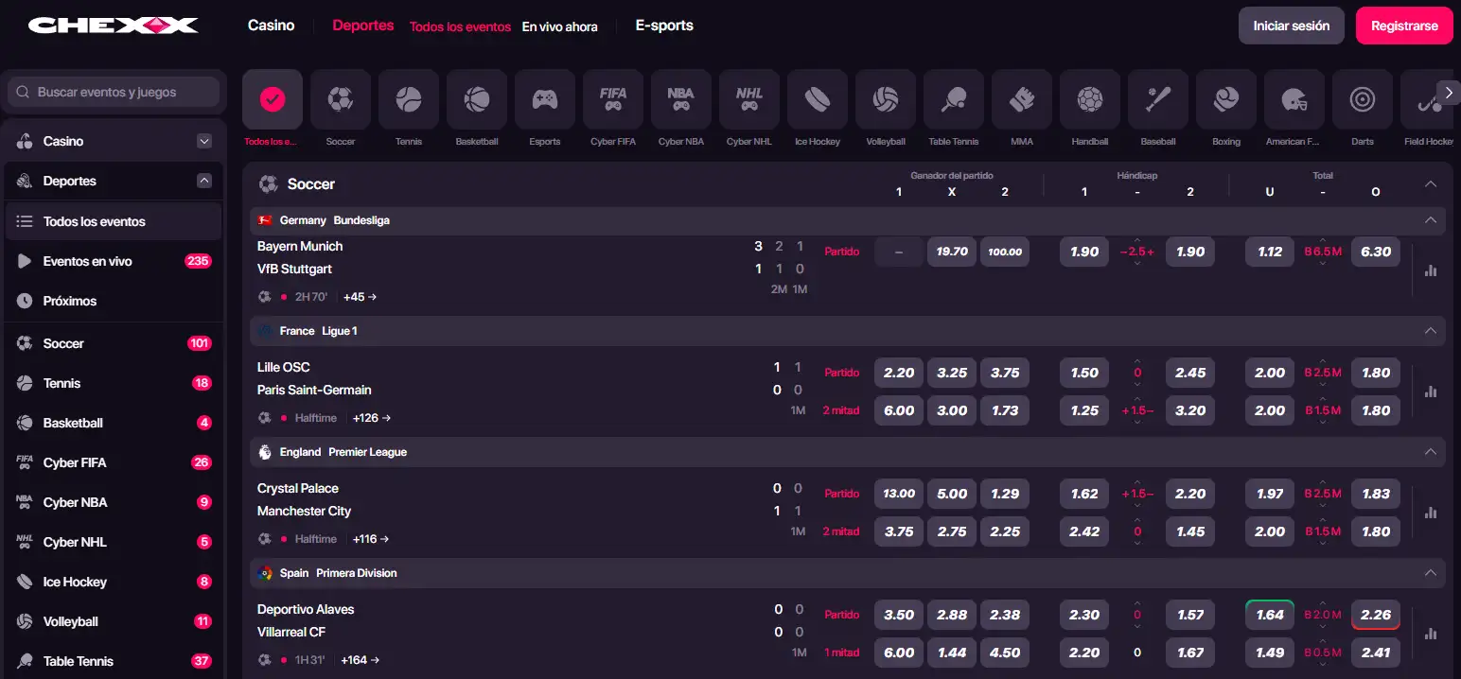1461x679 pixels.
Task: Choose the Volleyball icon in carousel
Action: tap(886, 99)
